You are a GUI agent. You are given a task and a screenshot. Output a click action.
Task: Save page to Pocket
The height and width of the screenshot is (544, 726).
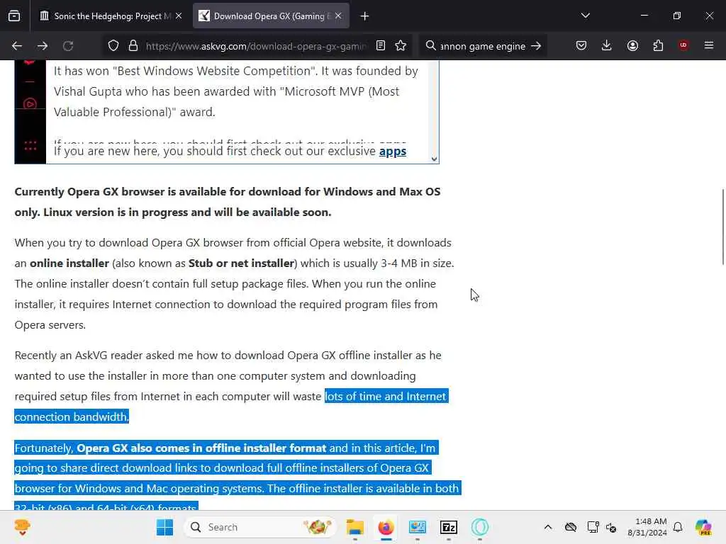581,45
